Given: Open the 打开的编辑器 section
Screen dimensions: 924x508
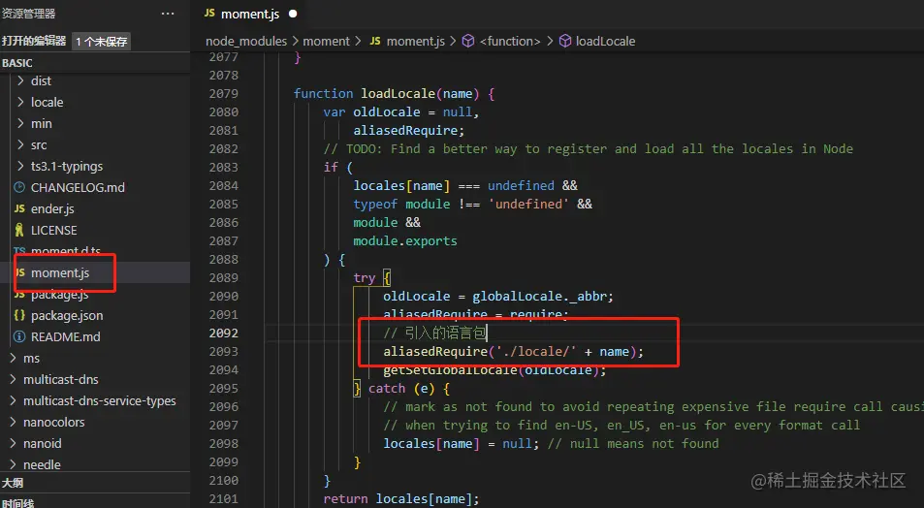Looking at the screenshot, I should click(34, 41).
